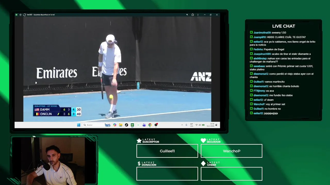Go back in the bet365 window
330x185 pixels.
point(21,15)
